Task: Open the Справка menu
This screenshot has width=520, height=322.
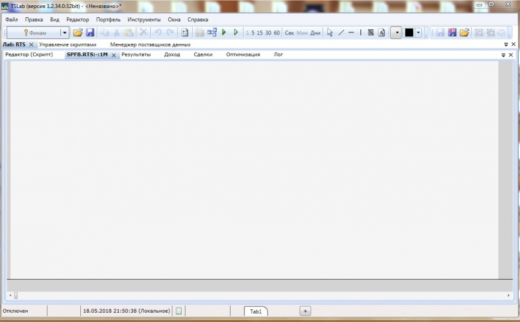Action: pyautogui.click(x=198, y=20)
